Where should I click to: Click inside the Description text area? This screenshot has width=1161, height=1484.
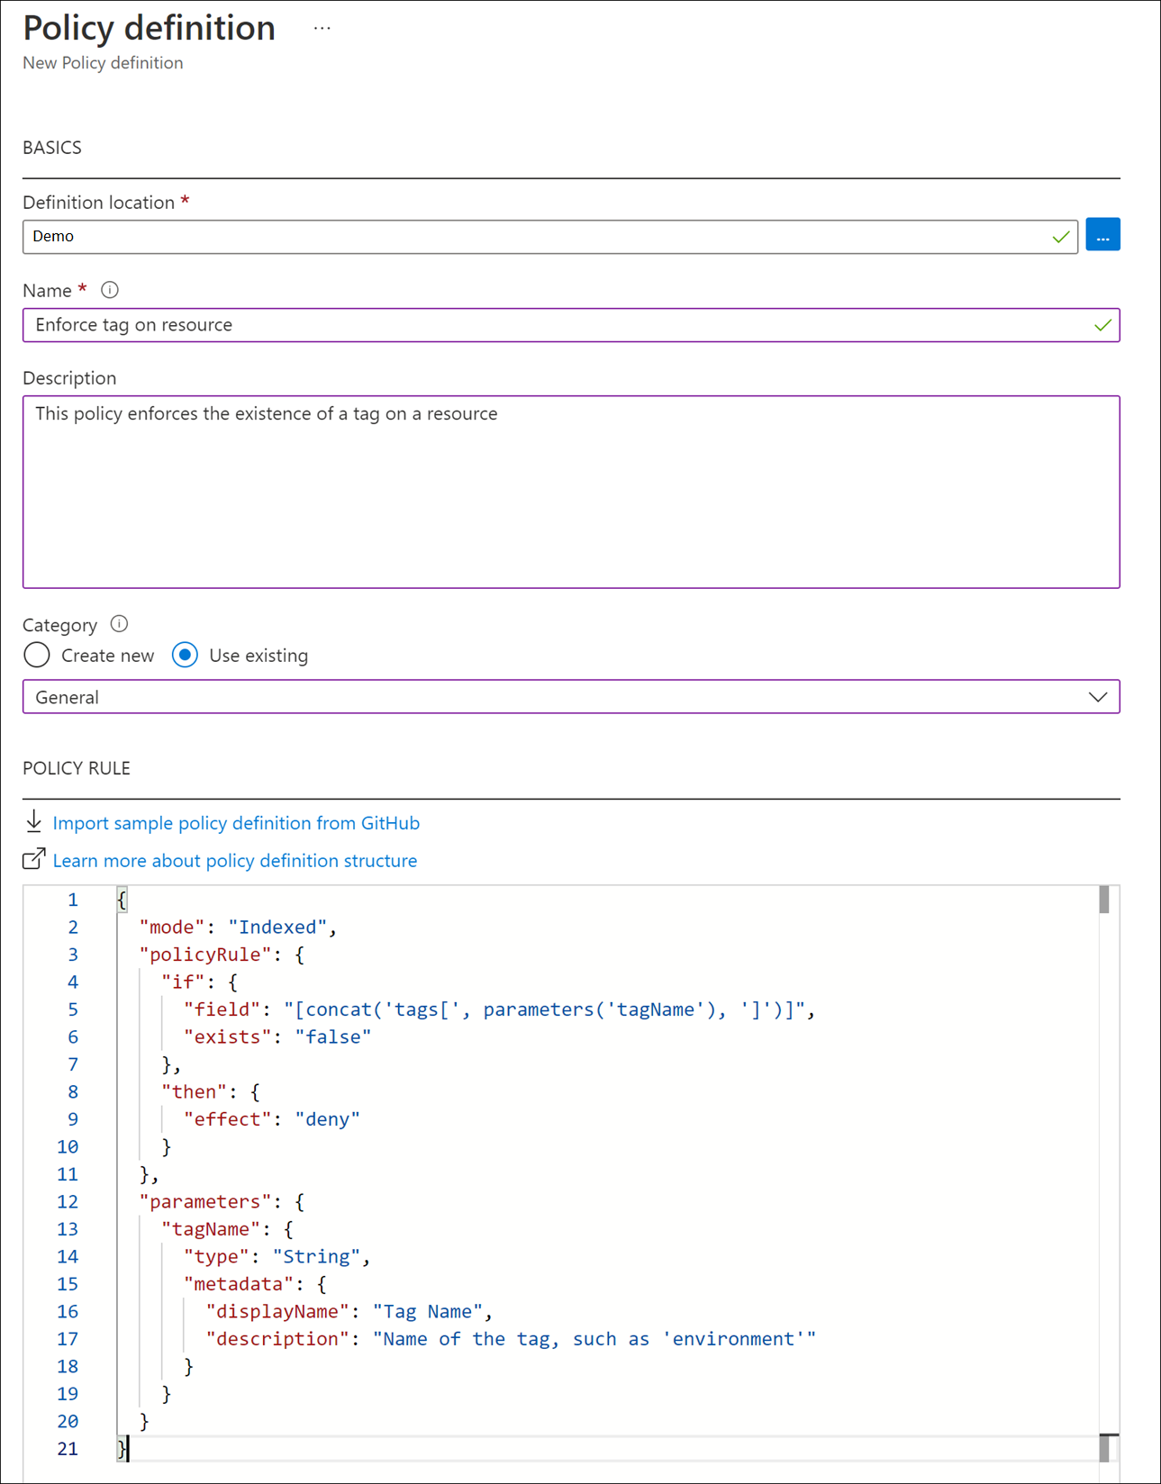571,492
